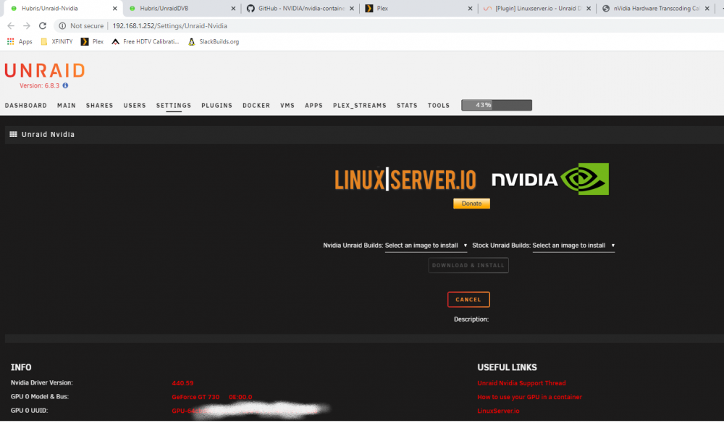724x423 pixels.
Task: Click the Version: 6.8.3 text
Action: tap(39, 85)
